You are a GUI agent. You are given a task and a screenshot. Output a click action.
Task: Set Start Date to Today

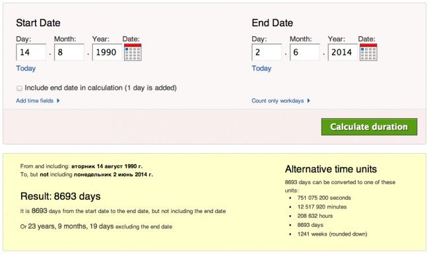(x=26, y=68)
